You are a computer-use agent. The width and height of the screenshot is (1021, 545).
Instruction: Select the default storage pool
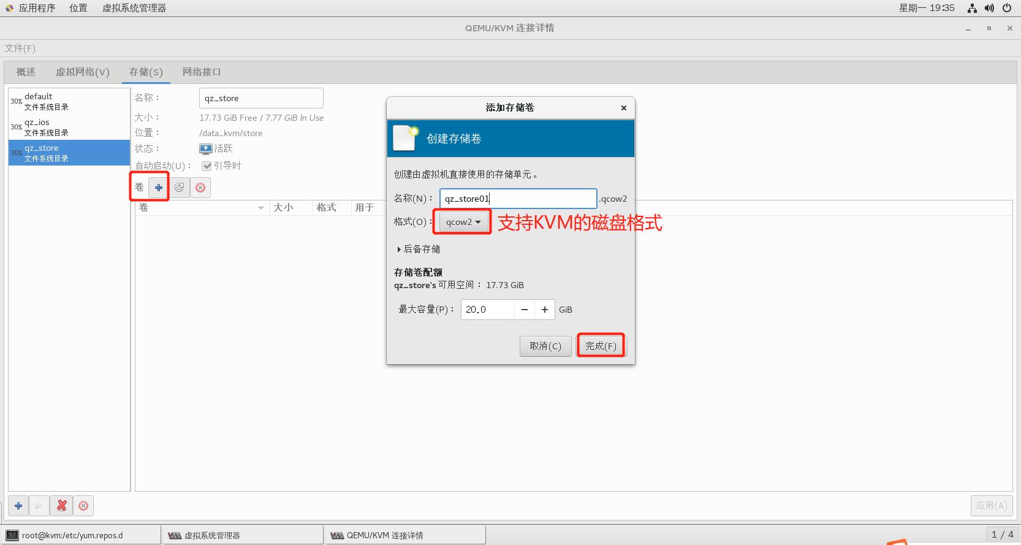(x=69, y=101)
